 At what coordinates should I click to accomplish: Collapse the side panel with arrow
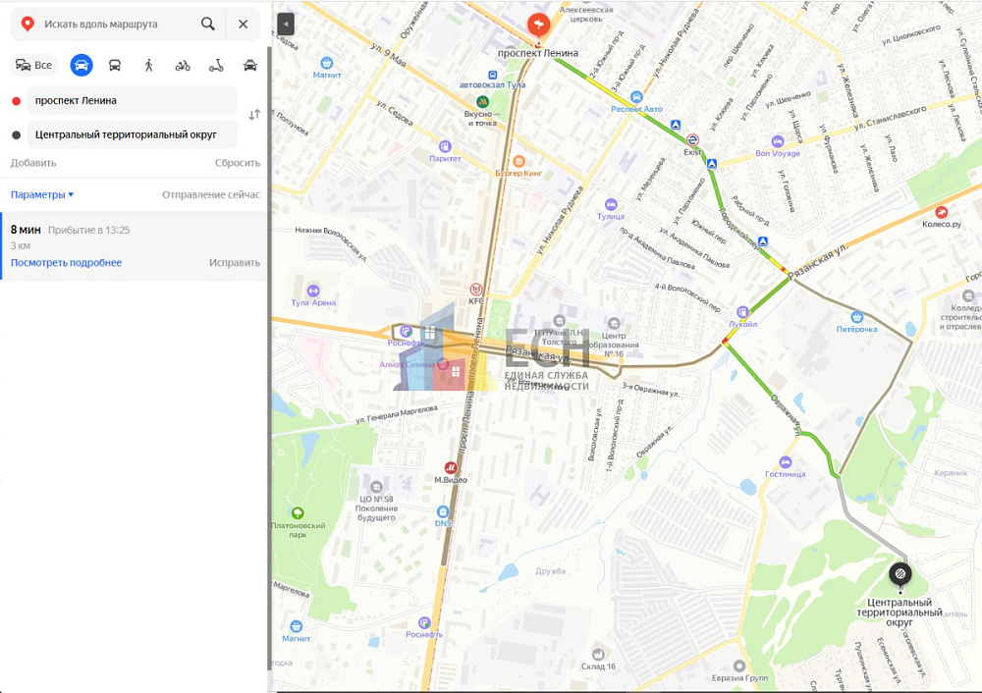(x=285, y=24)
